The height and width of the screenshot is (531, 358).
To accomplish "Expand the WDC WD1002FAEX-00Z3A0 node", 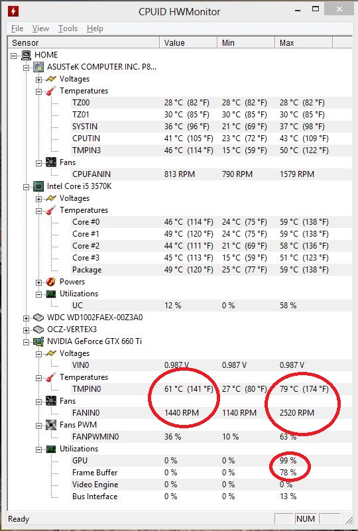I will pyautogui.click(x=26, y=318).
